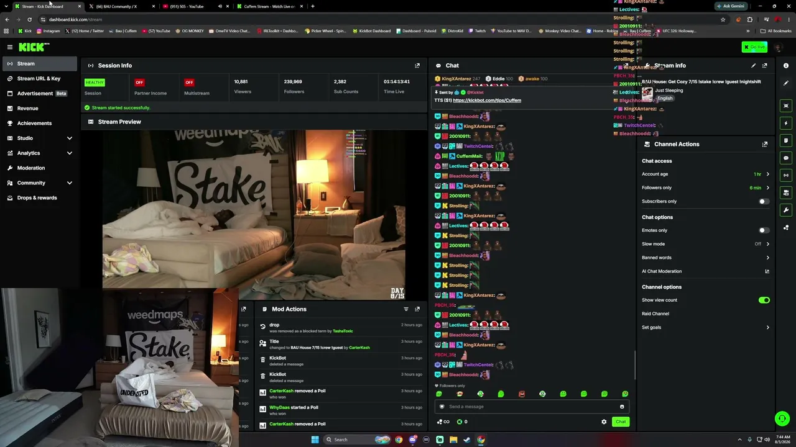Click the green Chat send button
Viewport: 796px width, 447px height.
621,422
